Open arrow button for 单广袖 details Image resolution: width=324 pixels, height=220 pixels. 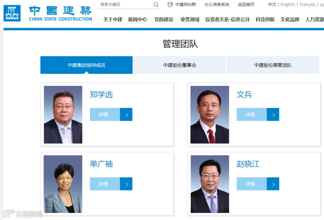tap(126, 184)
